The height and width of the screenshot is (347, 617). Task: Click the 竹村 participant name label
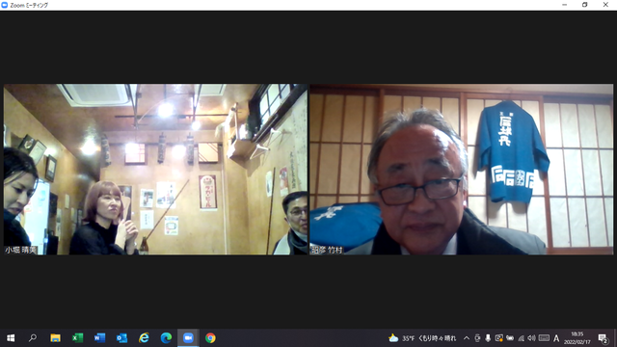pos(327,250)
